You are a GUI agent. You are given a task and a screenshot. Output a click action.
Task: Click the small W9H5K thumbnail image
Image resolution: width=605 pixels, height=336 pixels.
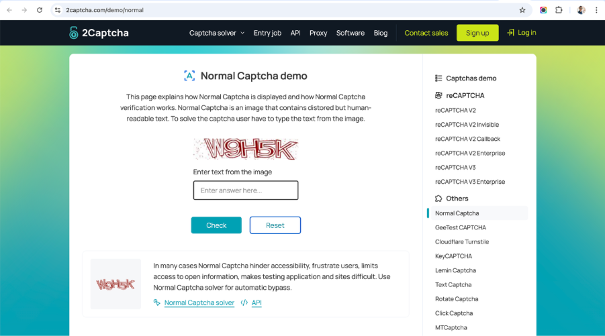[115, 284]
